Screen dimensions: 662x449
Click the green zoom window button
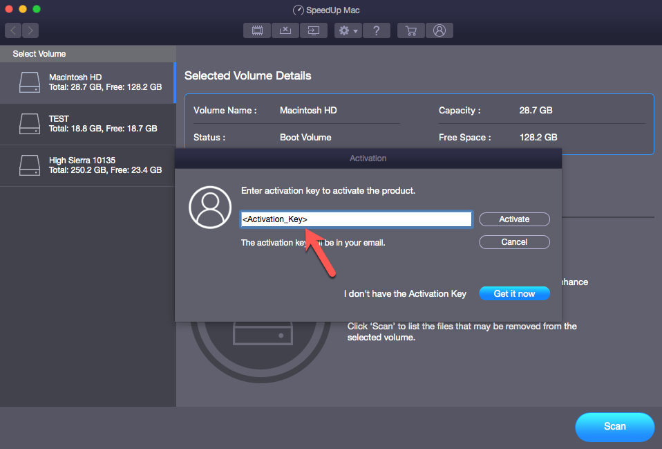(37, 9)
